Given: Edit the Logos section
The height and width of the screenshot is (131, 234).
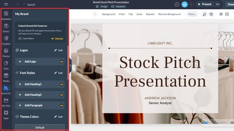Looking at the screenshot, I should click(58, 50).
